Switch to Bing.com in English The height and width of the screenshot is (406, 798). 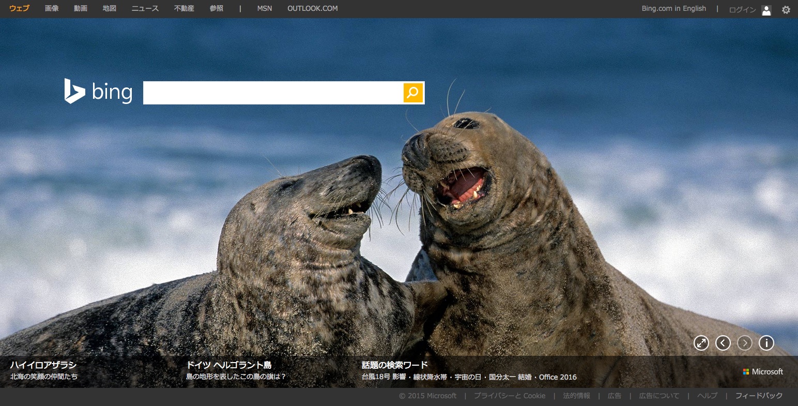tap(673, 8)
